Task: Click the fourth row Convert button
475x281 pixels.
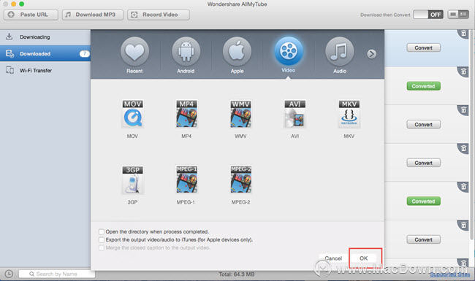Action: [x=424, y=163]
